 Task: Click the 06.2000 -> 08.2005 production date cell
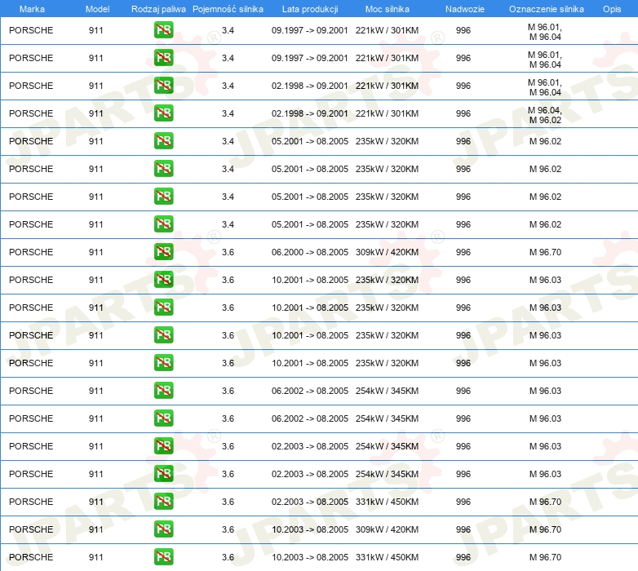(309, 252)
